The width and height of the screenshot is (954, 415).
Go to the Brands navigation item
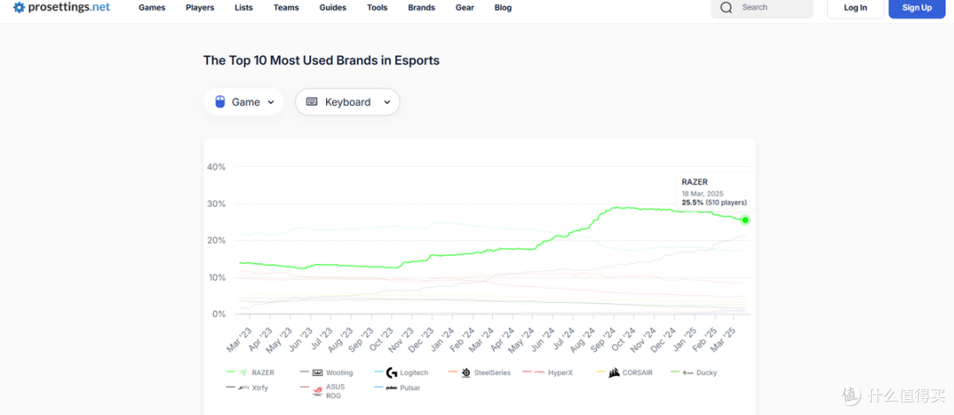tap(421, 8)
